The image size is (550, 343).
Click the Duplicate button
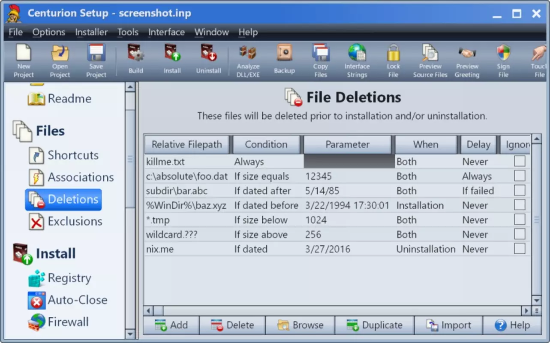374,325
